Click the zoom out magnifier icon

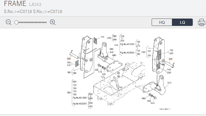point(9,22)
